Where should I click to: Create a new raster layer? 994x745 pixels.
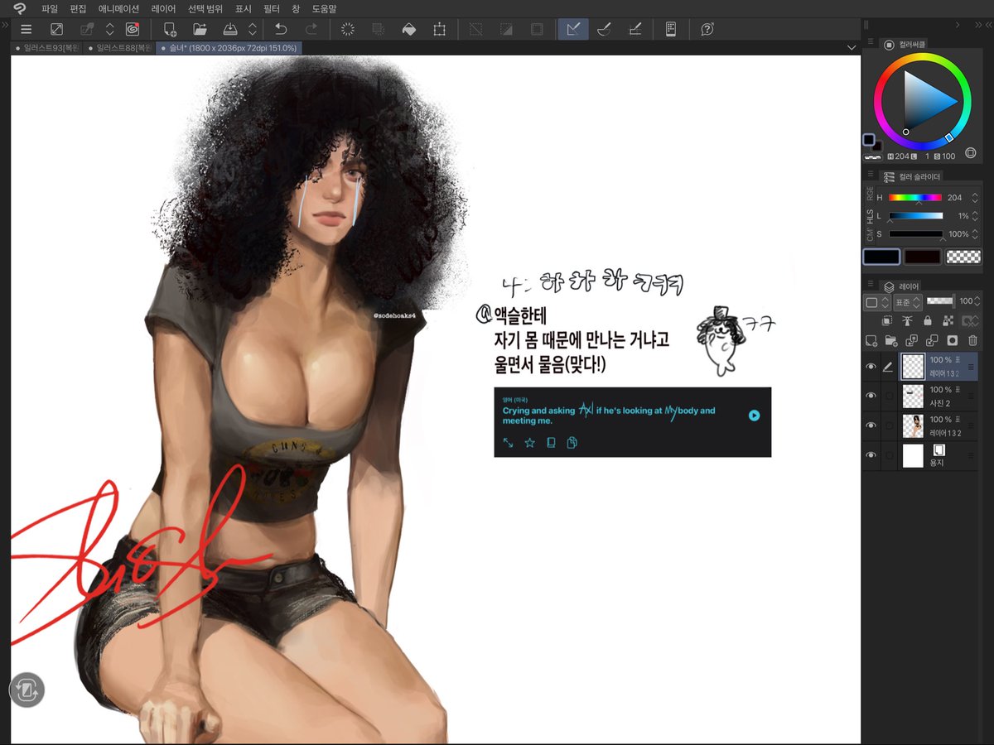[x=871, y=340]
